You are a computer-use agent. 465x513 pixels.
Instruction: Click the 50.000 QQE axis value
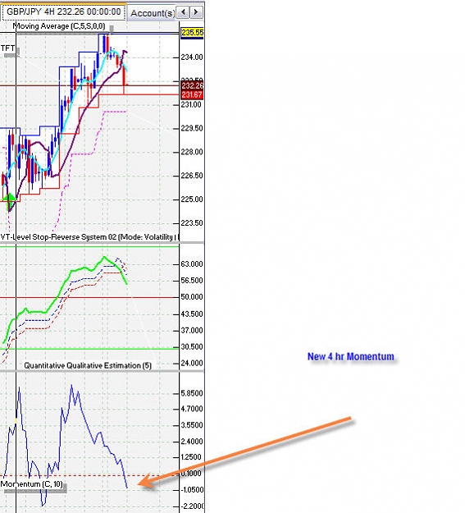coord(192,297)
